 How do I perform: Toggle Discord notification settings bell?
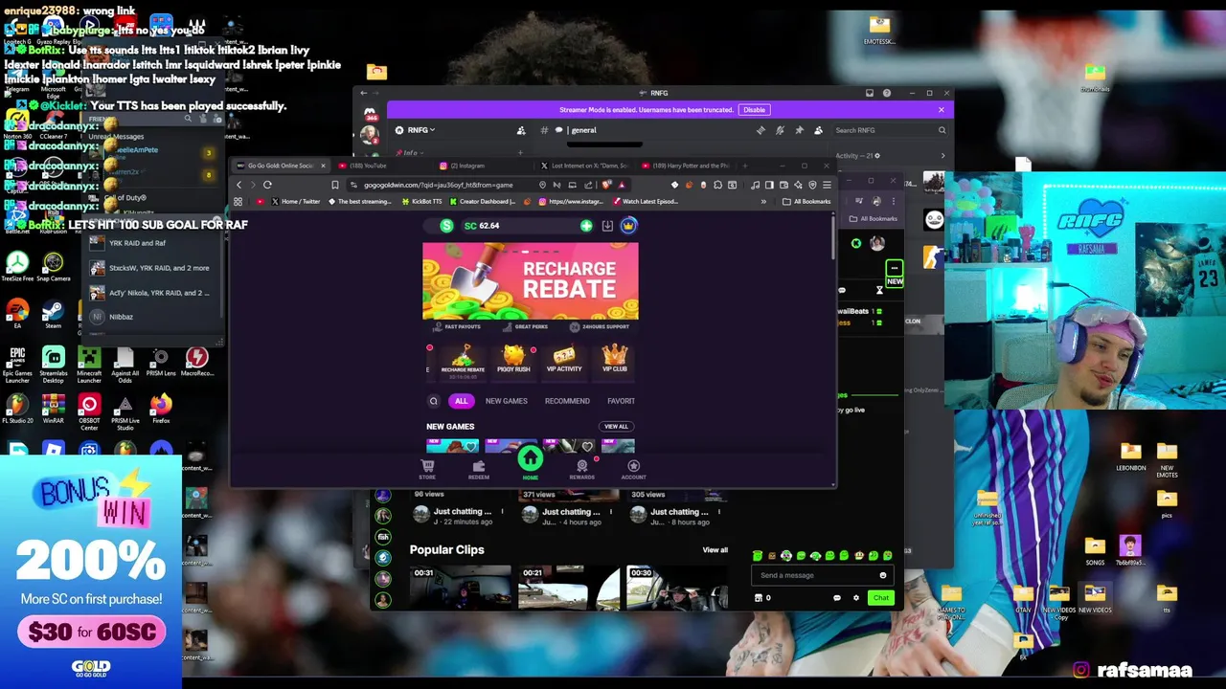coord(780,130)
